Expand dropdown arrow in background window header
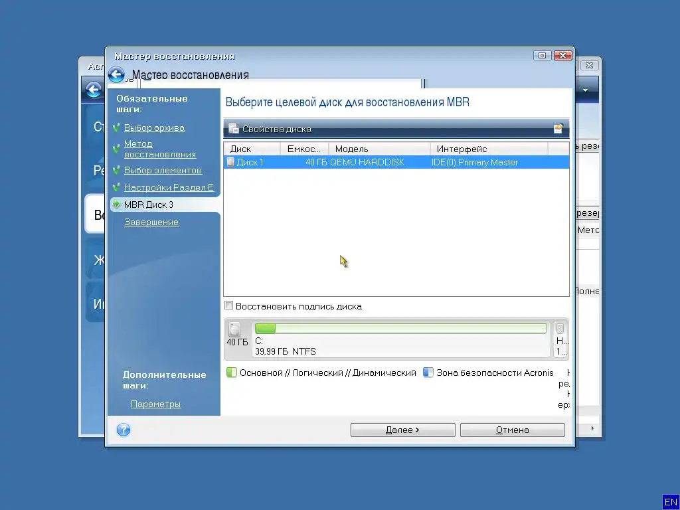The image size is (680, 510). [586, 90]
